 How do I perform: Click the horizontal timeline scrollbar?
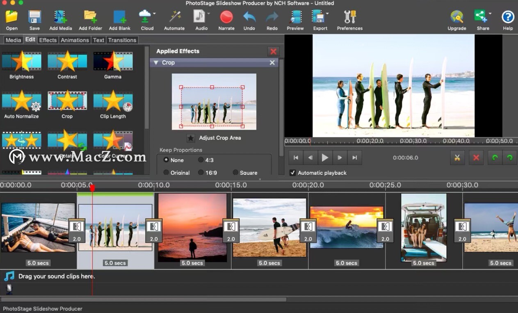coord(144,299)
